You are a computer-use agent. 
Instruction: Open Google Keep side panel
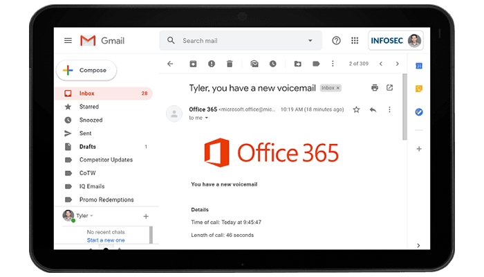(x=419, y=89)
